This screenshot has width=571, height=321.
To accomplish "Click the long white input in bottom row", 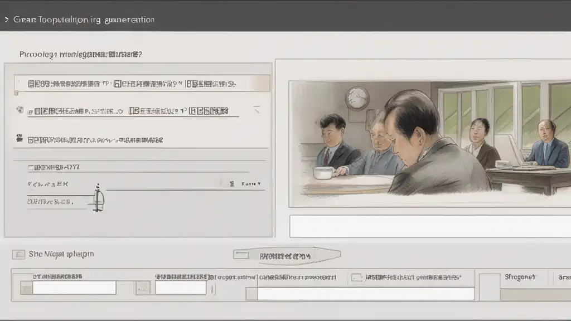I will tap(366, 294).
